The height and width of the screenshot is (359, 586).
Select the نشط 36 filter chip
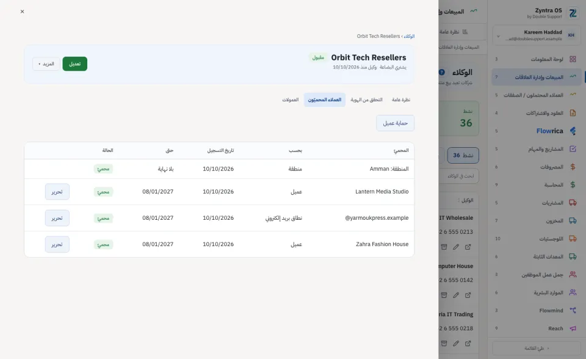[x=463, y=155]
